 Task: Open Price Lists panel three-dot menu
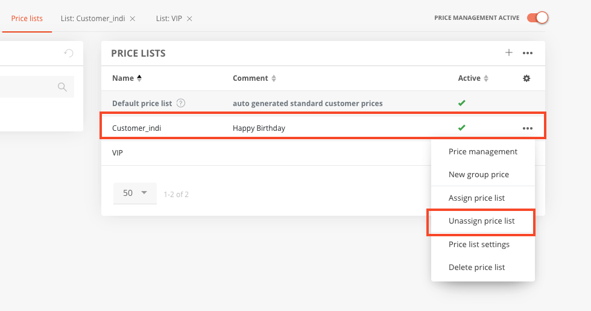tap(528, 53)
